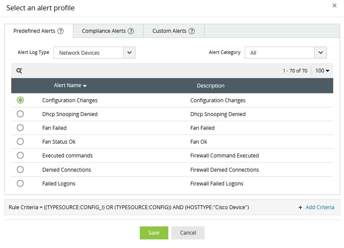The width and height of the screenshot is (344, 248).
Task: Close the alert profile dialog
Action: tap(335, 6)
